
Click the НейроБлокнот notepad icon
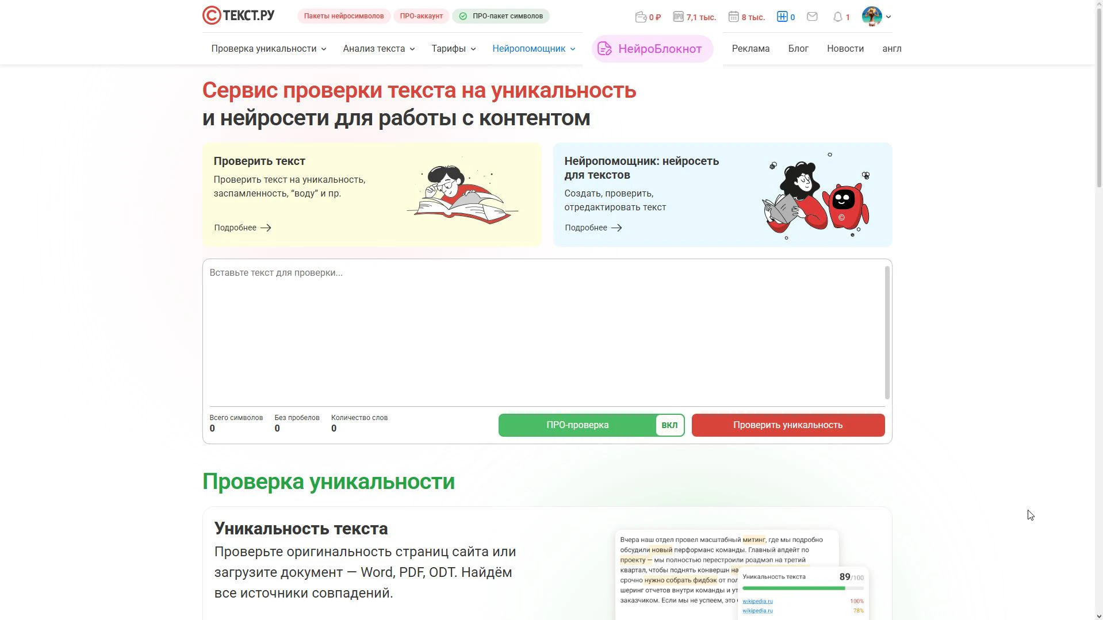pos(604,49)
